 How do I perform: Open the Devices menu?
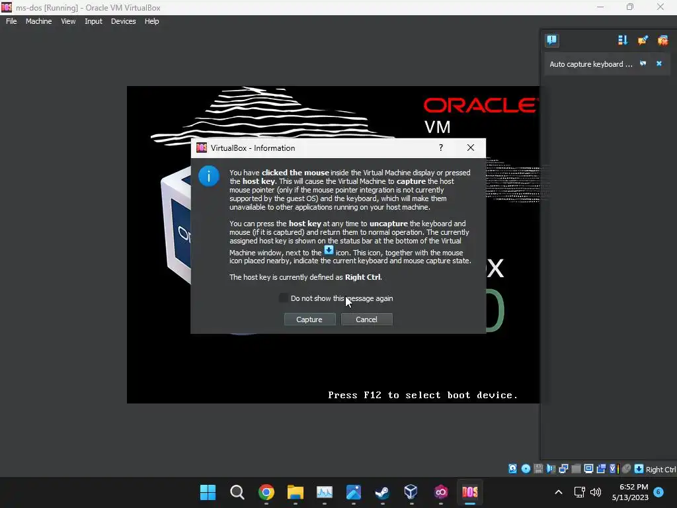(x=123, y=21)
